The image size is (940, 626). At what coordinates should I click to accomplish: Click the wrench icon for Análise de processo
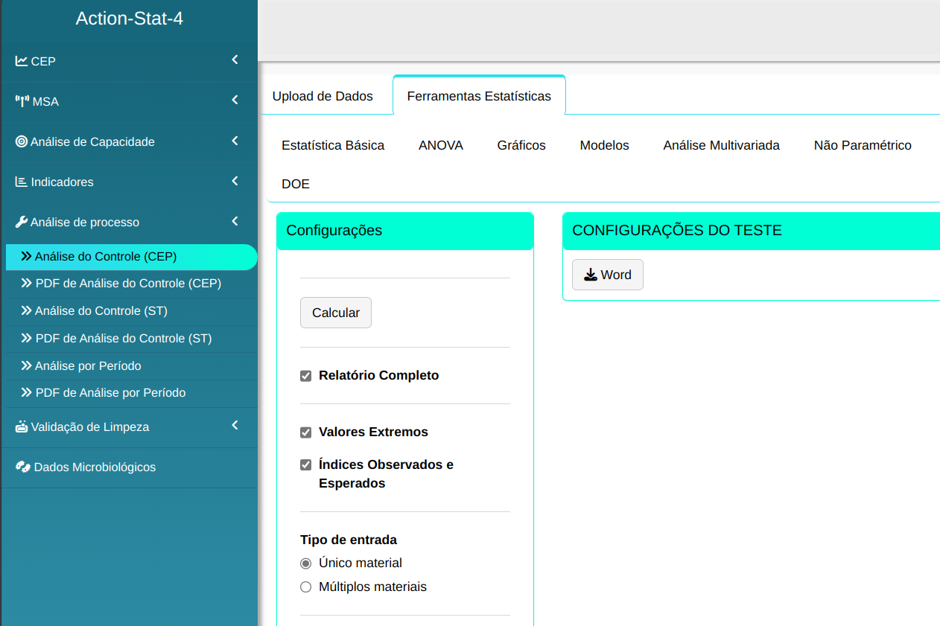[22, 222]
